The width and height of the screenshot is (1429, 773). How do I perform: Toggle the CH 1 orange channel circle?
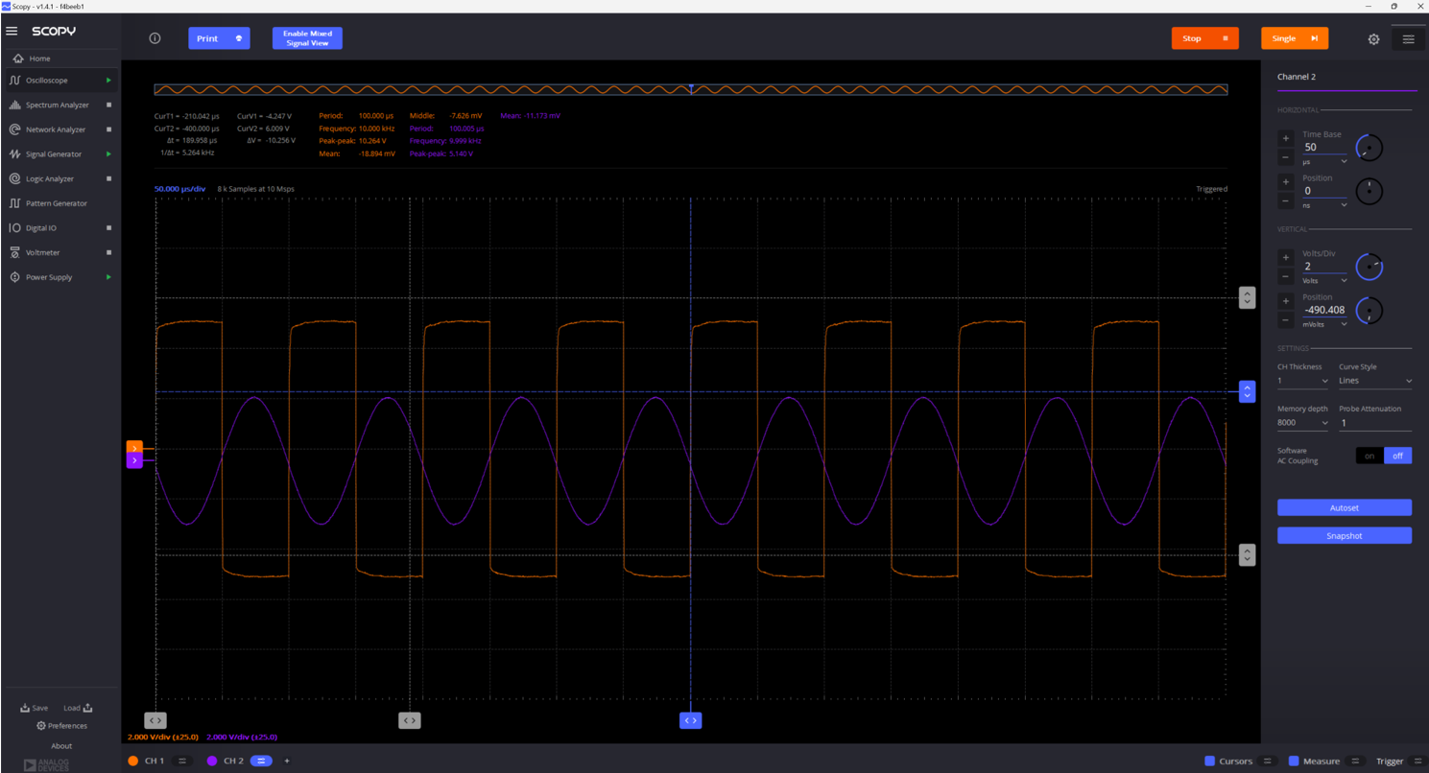tap(132, 761)
